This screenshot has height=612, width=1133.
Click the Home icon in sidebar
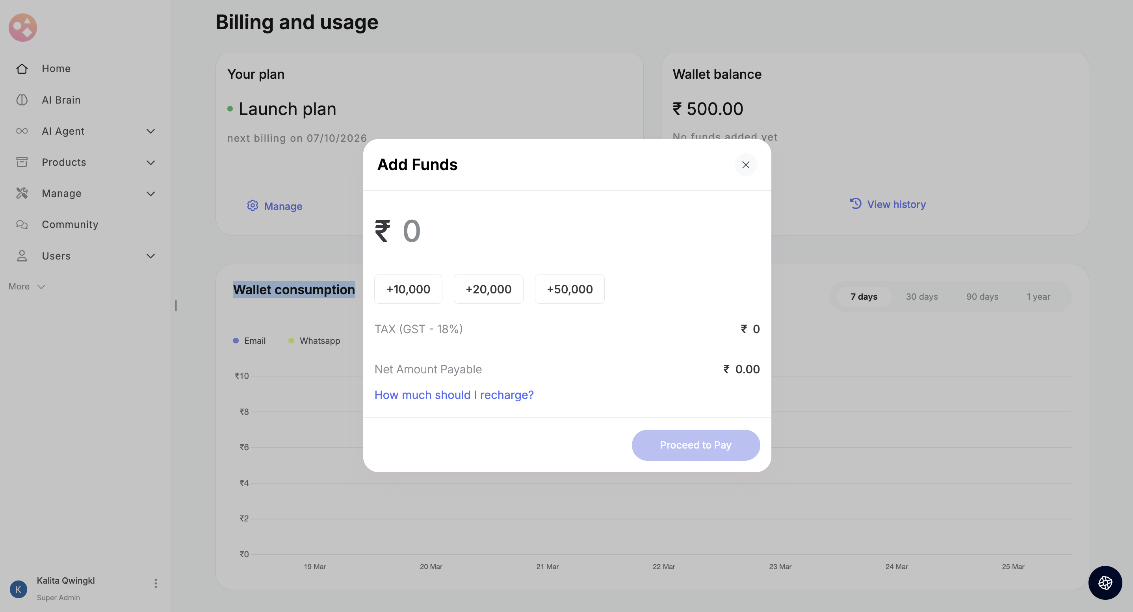[22, 69]
